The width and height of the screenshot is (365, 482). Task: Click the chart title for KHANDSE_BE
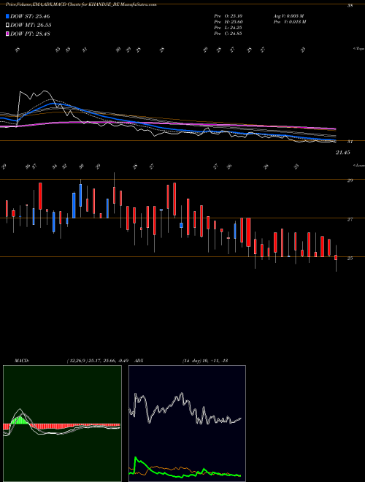point(81,4)
